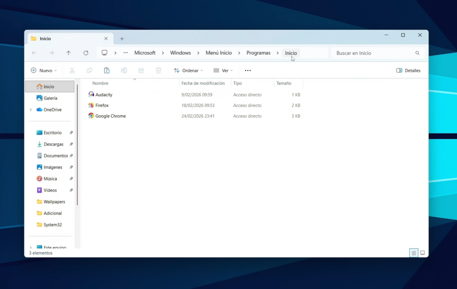Screen dimensions: 457x289
Task: Select the Firefox shortcut
Action: coord(102,105)
